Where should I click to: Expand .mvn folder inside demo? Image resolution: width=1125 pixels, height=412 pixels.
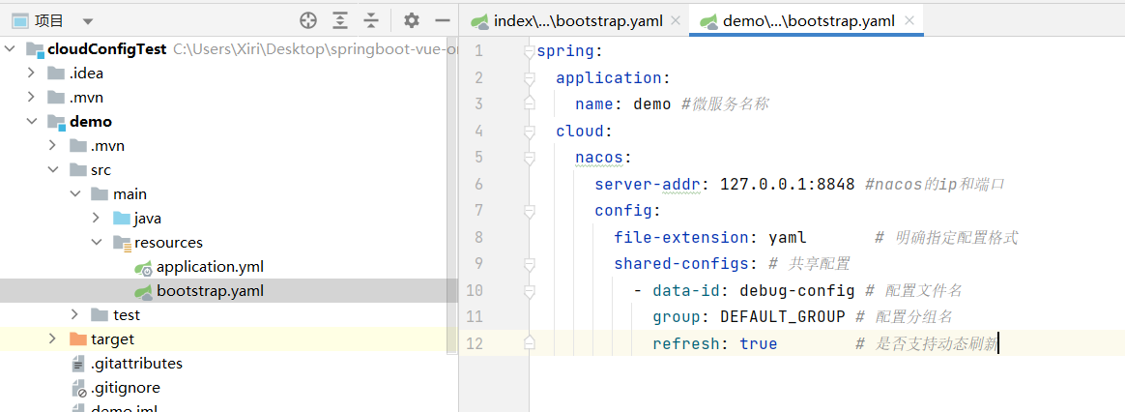click(52, 146)
